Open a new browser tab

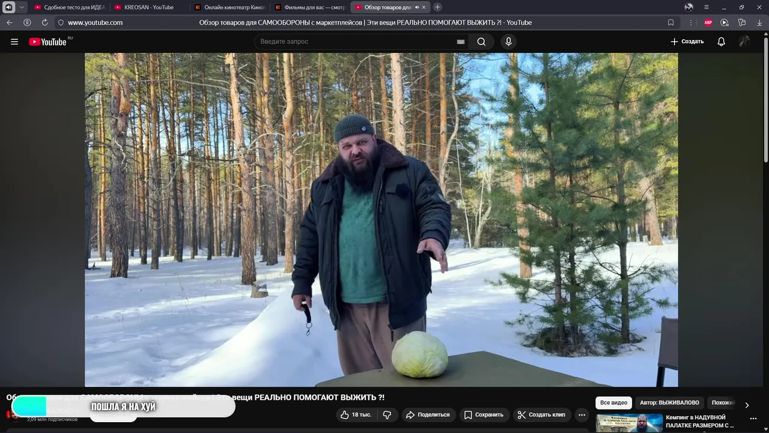click(x=437, y=7)
